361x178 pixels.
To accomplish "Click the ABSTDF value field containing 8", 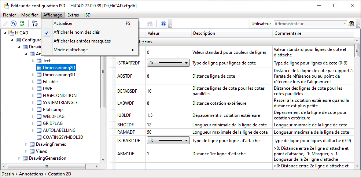I will click(168, 76).
